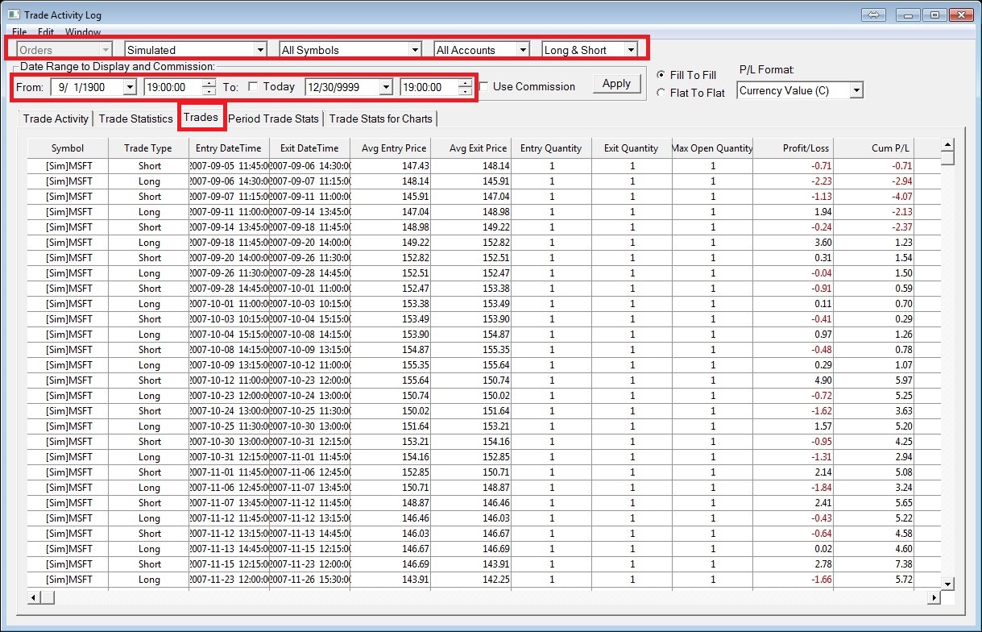Viewport: 982px width, 632px height.
Task: Click the Exit Quantity column header
Action: click(632, 148)
